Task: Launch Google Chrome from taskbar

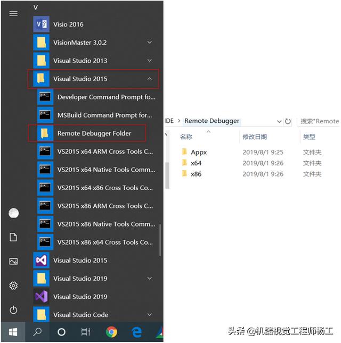Action: pyautogui.click(x=111, y=332)
